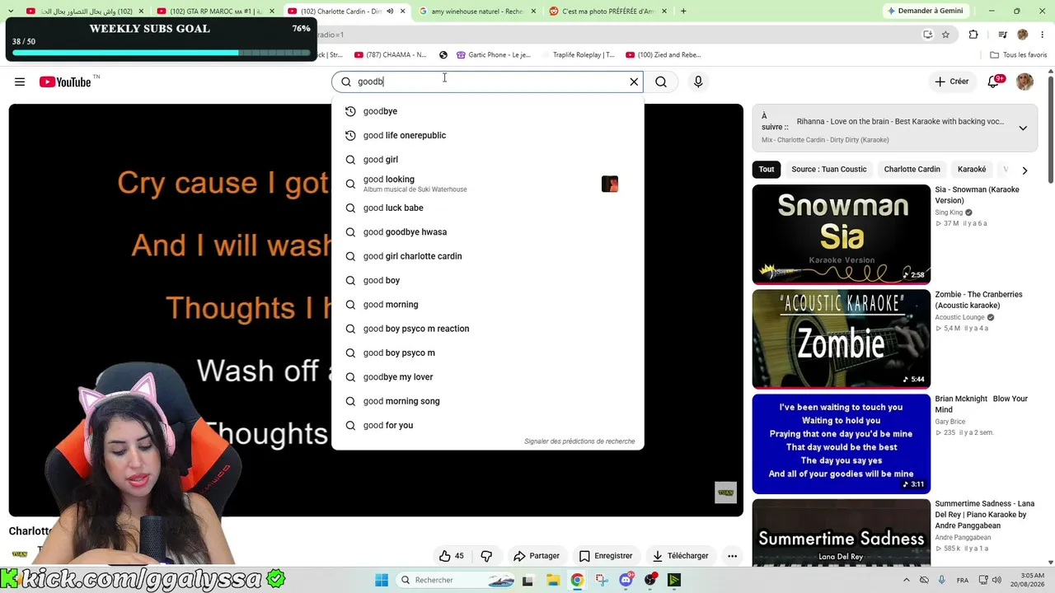Viewport: 1055px width, 593px height.
Task: Open the Zied and Rebe... bookmark
Action: point(663,55)
